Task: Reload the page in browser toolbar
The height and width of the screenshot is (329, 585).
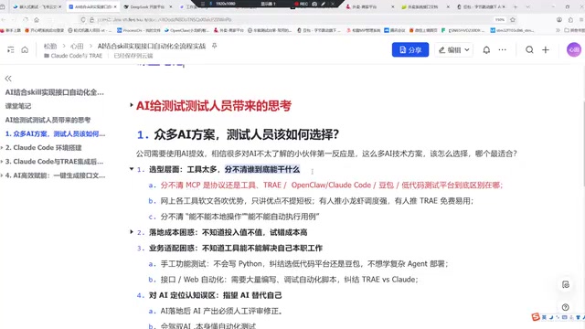Action: (x=26, y=20)
